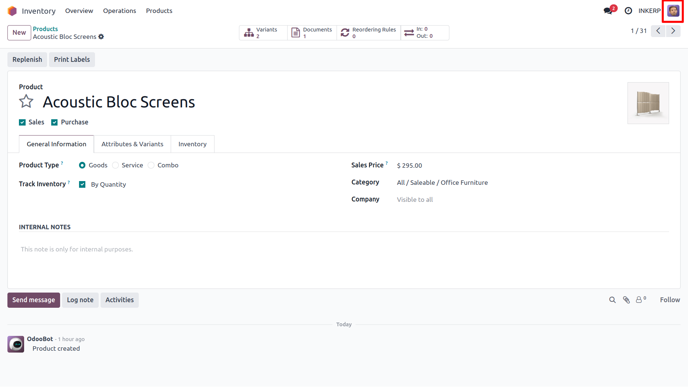688x387 pixels.
Task: Switch to Inventory tab
Action: pos(193,144)
